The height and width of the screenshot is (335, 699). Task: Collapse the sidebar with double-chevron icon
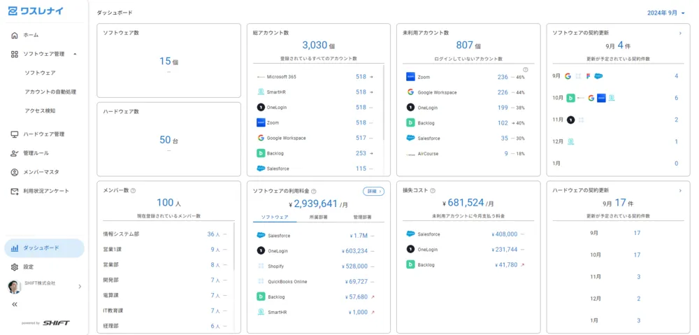coord(15,304)
